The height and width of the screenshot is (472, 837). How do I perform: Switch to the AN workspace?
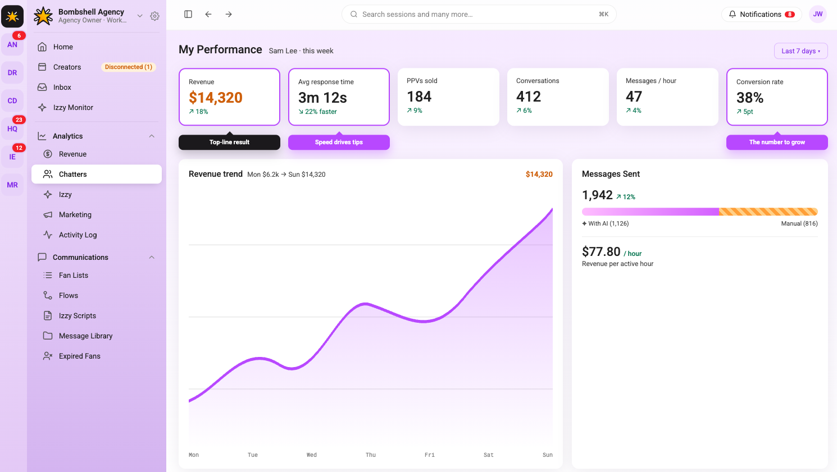(x=12, y=44)
